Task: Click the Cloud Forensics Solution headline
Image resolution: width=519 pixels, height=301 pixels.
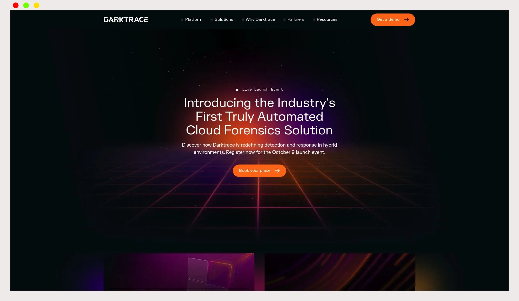Action: 259,130
